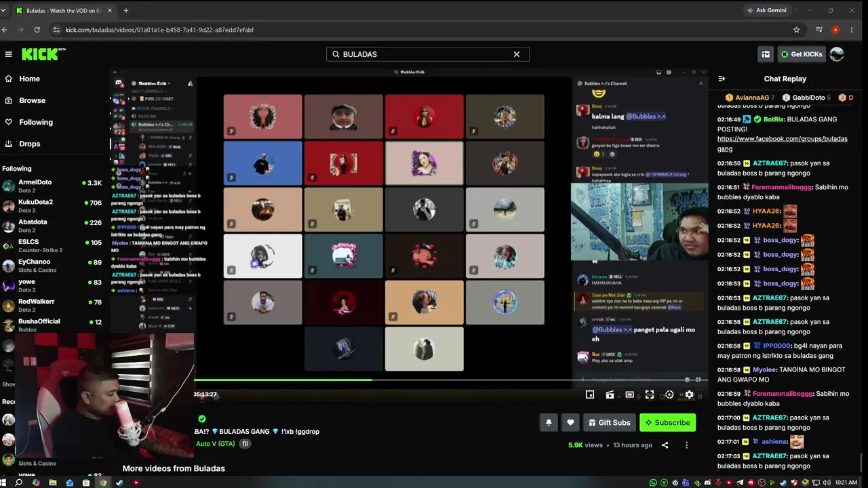Open KukuDota2's channel in Following list
868x488 pixels.
[x=53, y=205]
